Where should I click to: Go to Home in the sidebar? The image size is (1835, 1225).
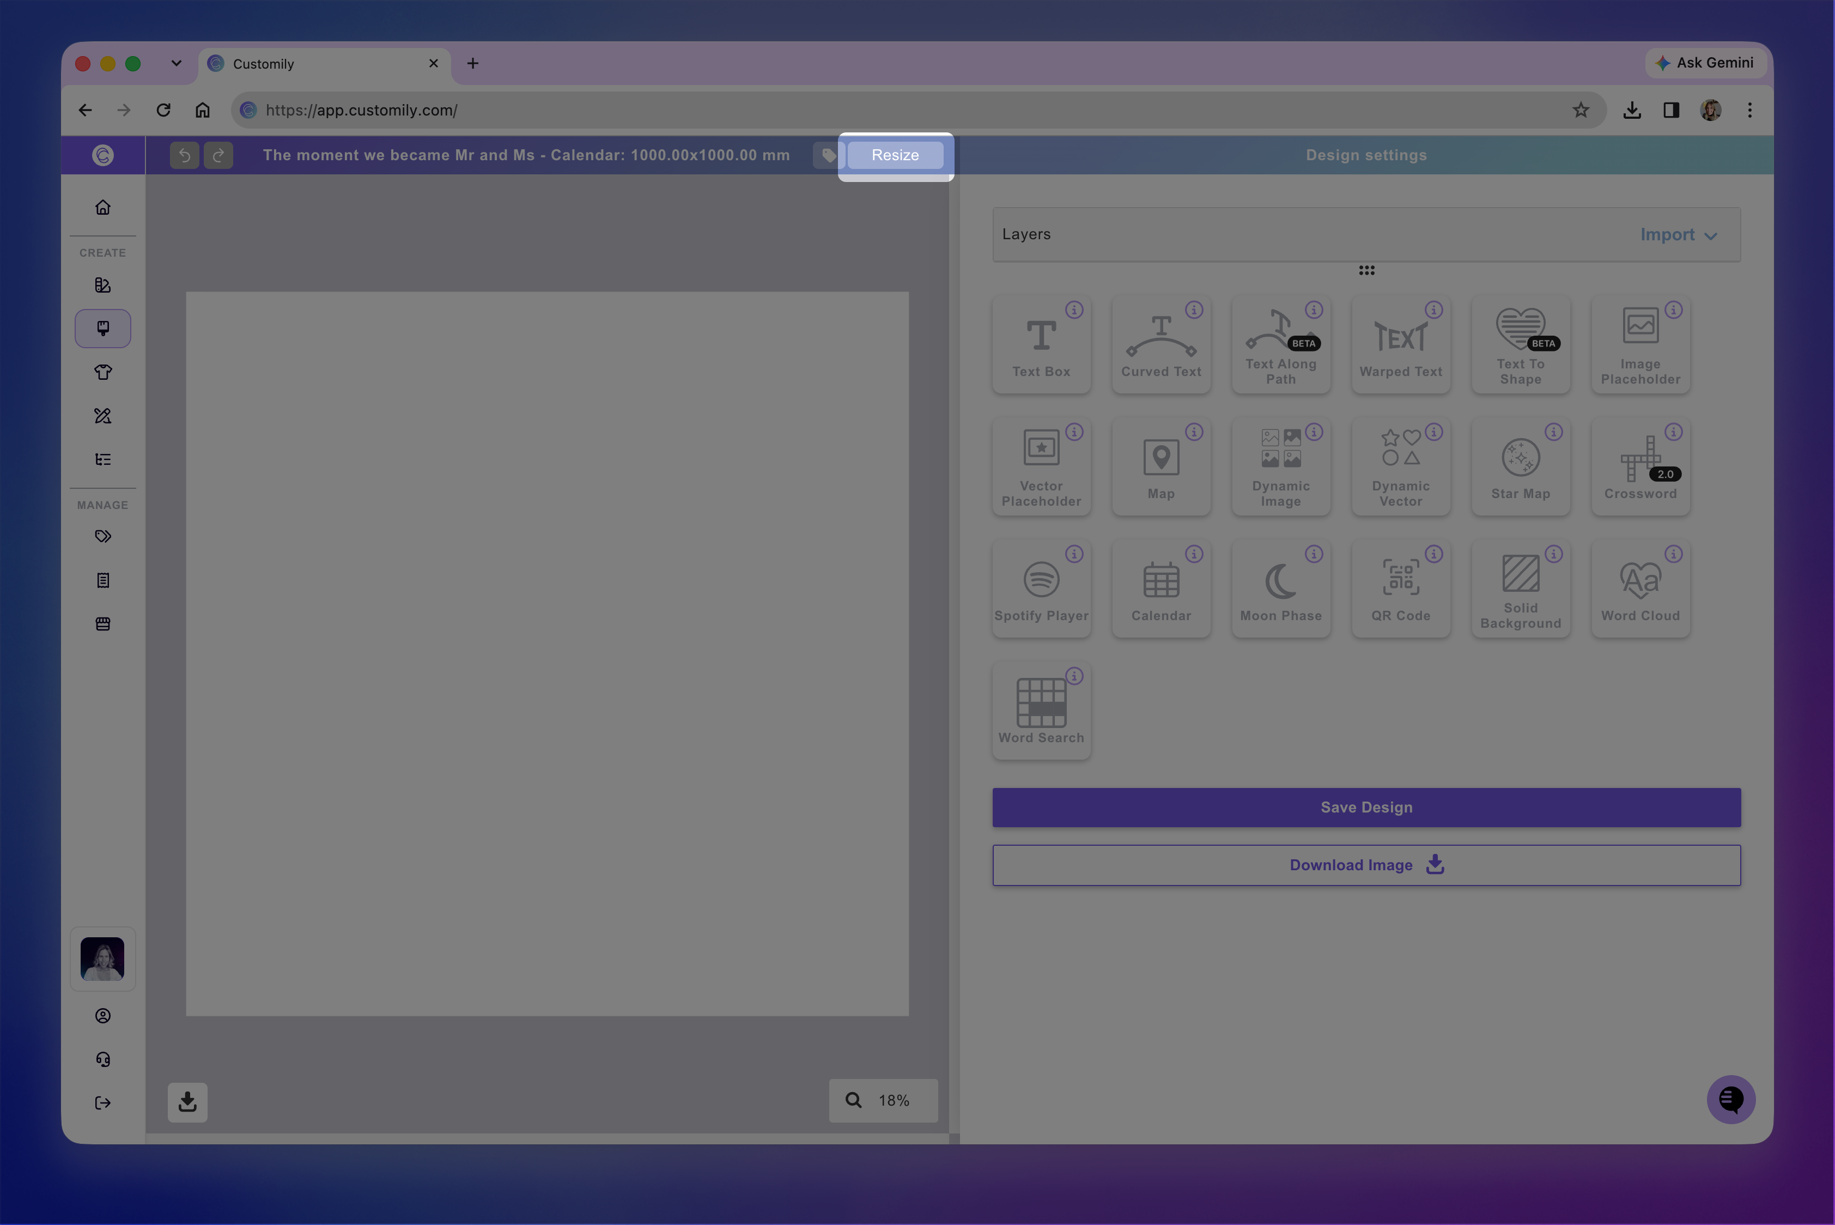pyautogui.click(x=103, y=207)
